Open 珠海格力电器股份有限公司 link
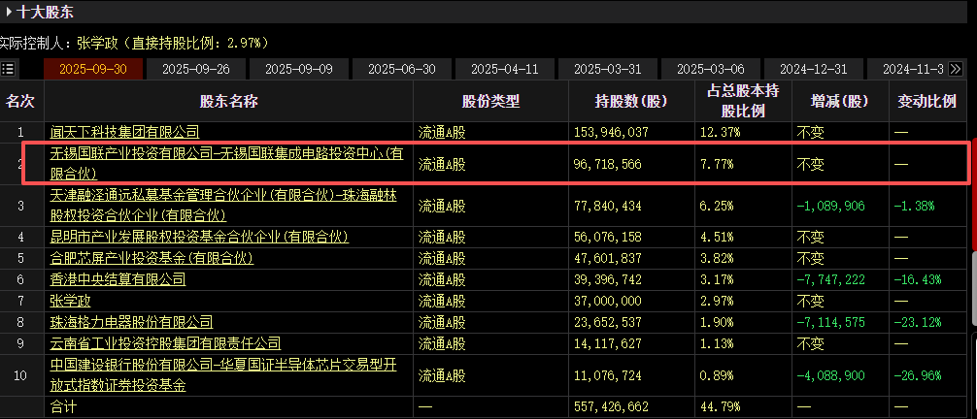This screenshot has width=977, height=419. coord(131,323)
